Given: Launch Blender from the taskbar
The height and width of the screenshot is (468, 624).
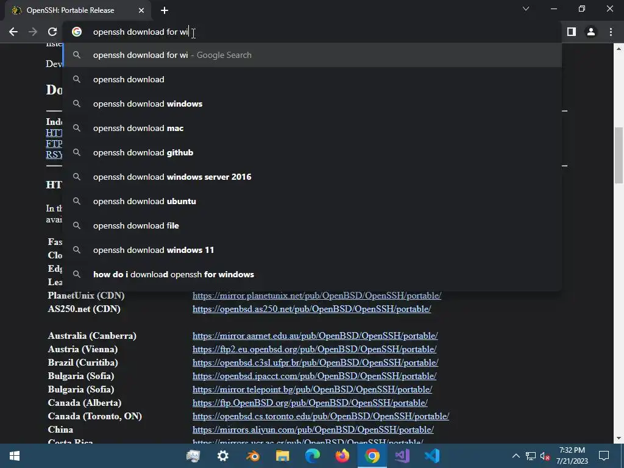Looking at the screenshot, I should coord(253,456).
